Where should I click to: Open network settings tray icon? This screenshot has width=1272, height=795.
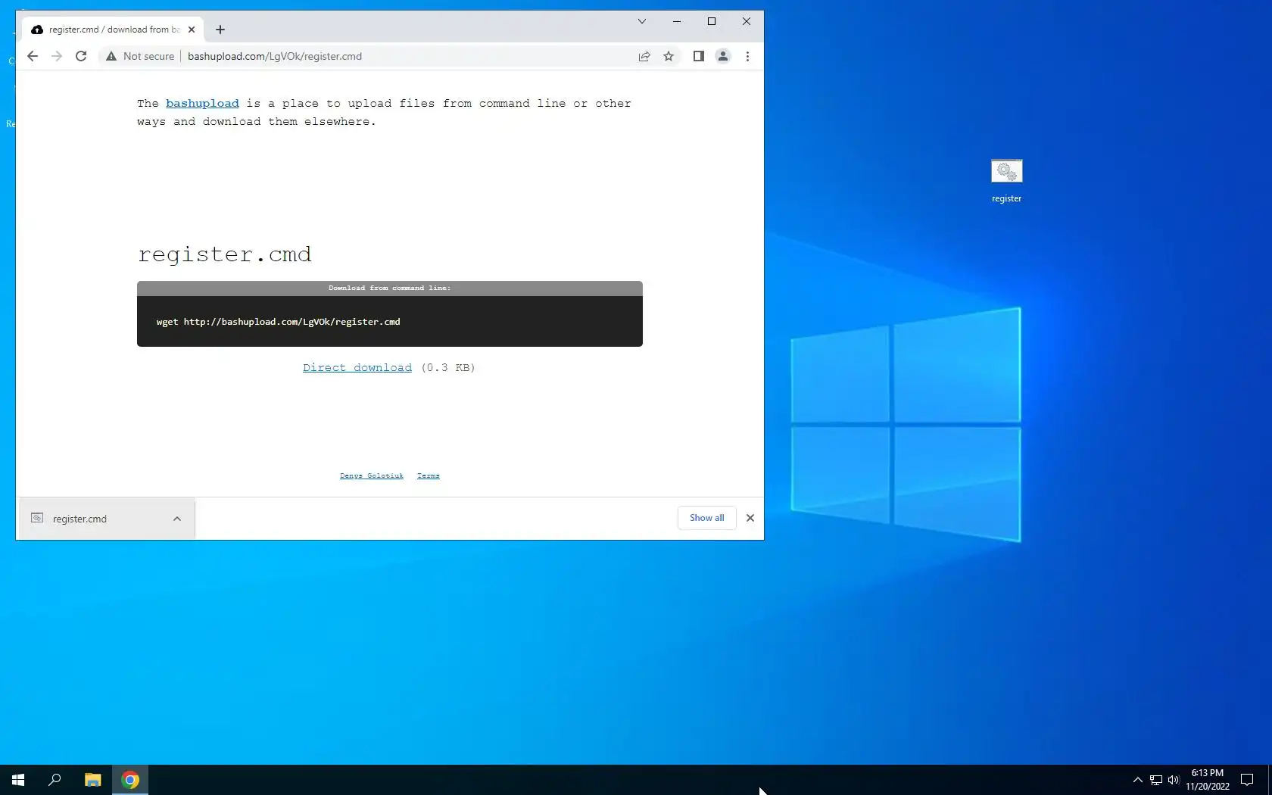(1156, 780)
